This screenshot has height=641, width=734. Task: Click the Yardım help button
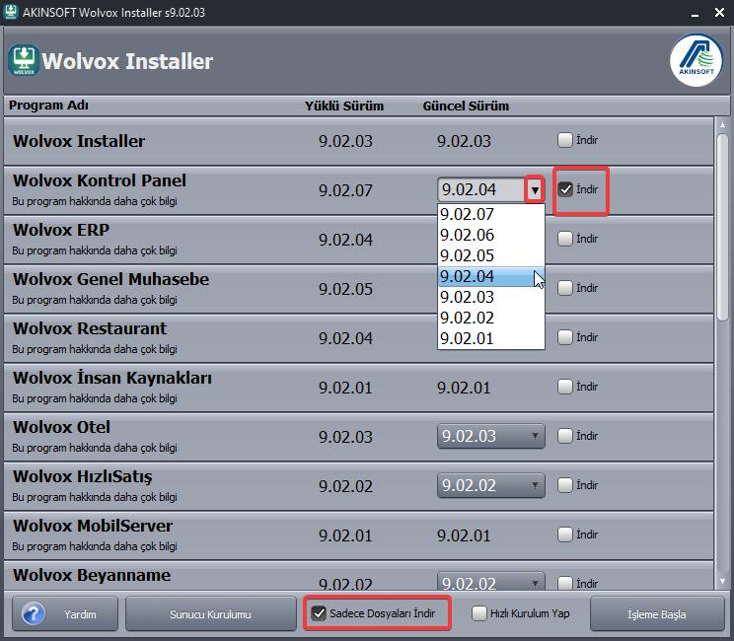coord(65,613)
